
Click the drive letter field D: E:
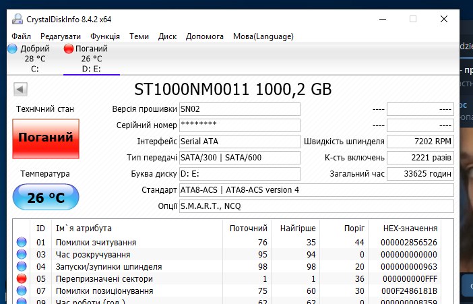point(240,174)
